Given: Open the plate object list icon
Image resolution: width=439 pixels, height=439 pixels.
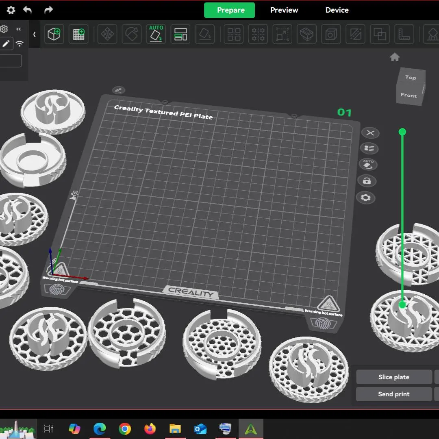Looking at the screenshot, I should point(369,149).
